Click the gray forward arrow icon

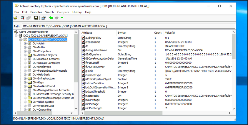tap(56, 18)
